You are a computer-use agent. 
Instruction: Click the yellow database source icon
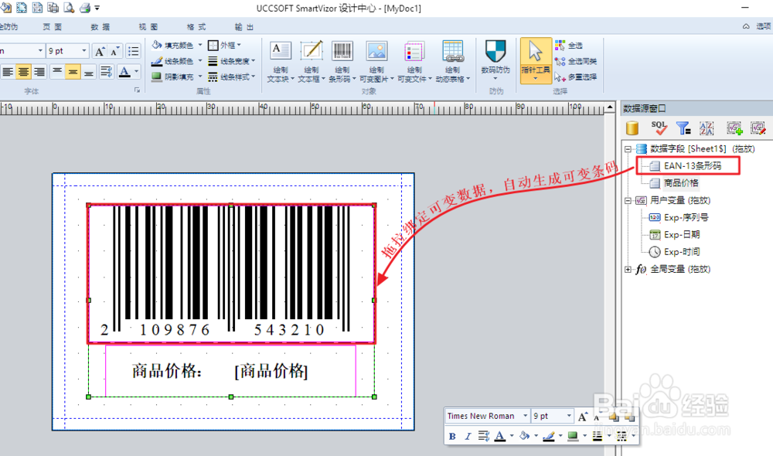(x=632, y=128)
